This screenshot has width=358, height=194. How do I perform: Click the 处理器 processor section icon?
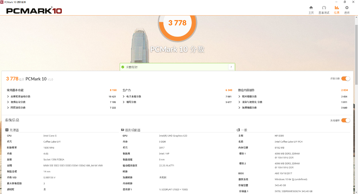pos(7,130)
